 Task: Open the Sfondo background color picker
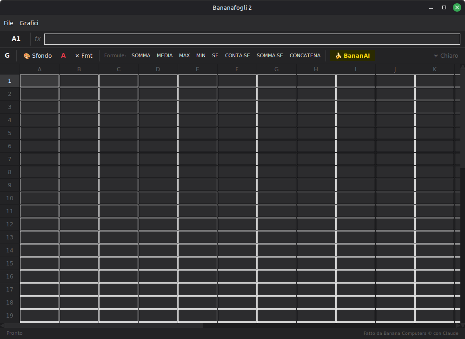point(38,55)
